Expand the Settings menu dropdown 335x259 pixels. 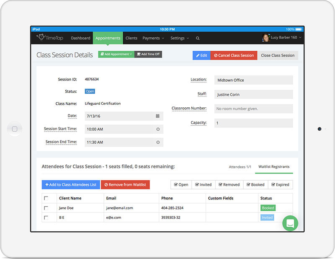pos(180,38)
